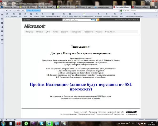
Task: Open the Paint palette icon on taskbar
Action: point(65,123)
